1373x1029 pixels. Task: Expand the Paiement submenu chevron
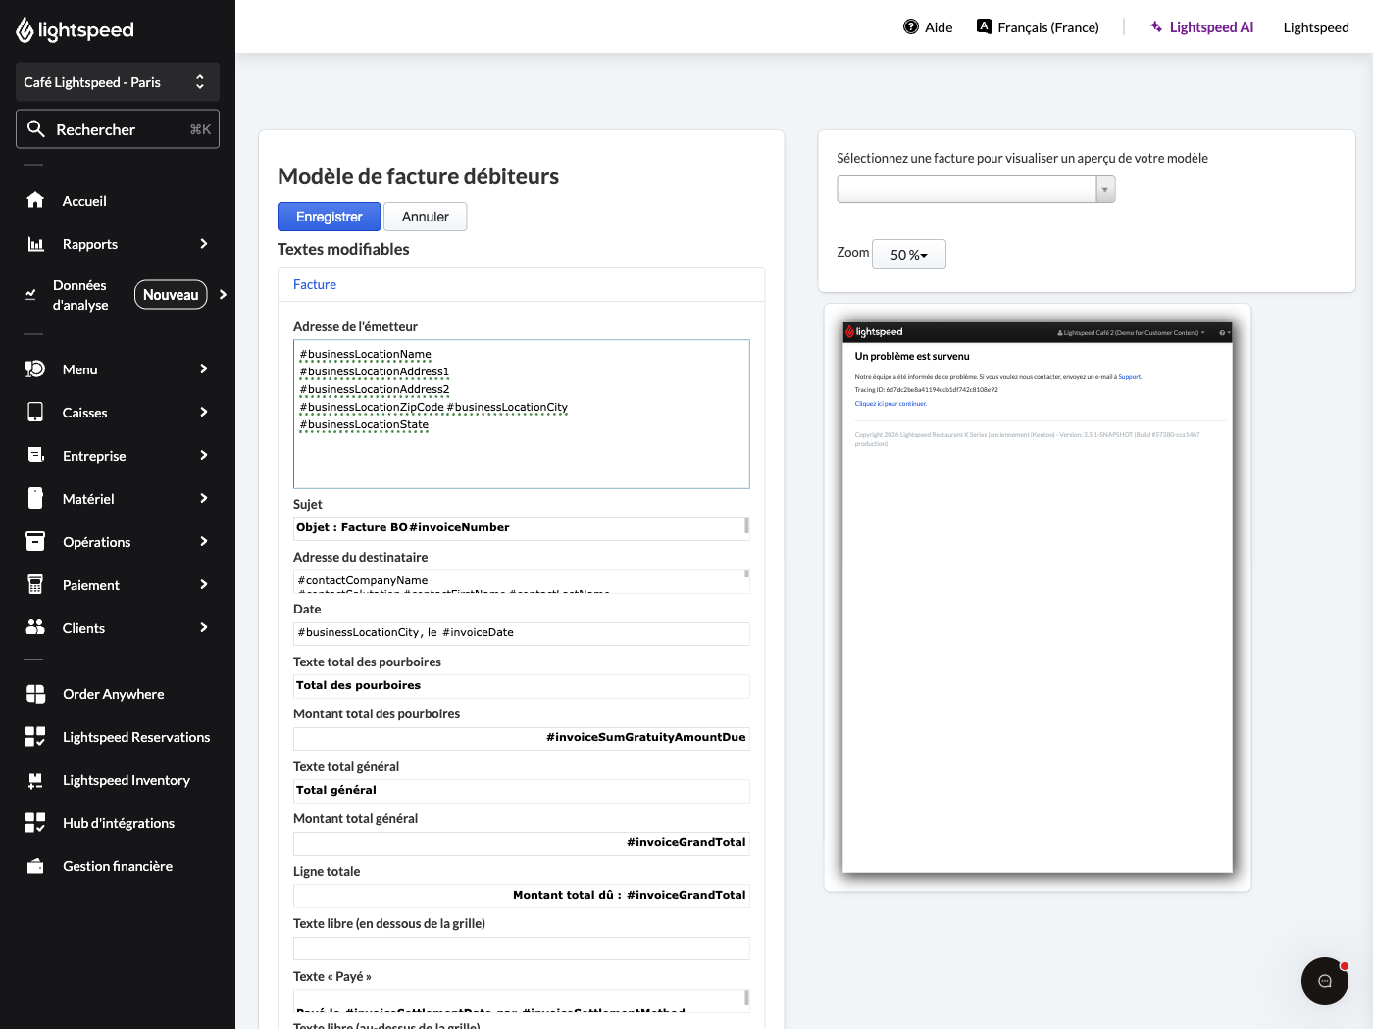coord(204,584)
